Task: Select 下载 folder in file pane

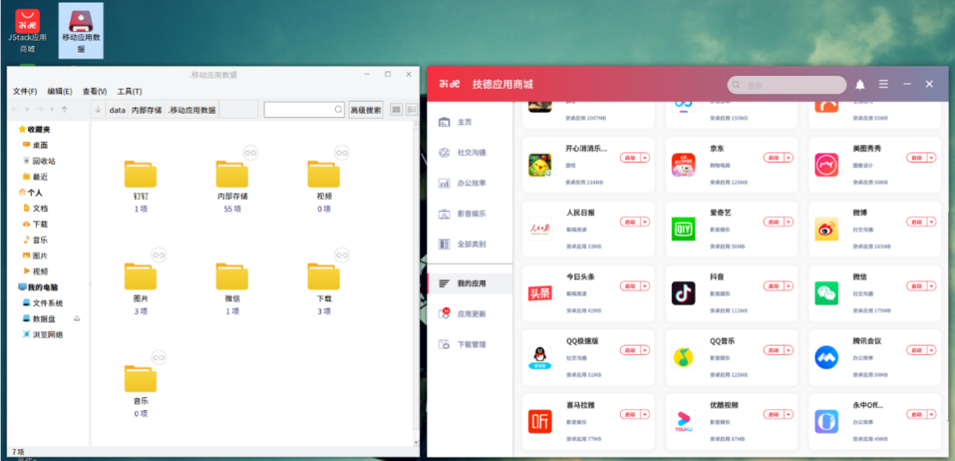Action: coord(324,277)
